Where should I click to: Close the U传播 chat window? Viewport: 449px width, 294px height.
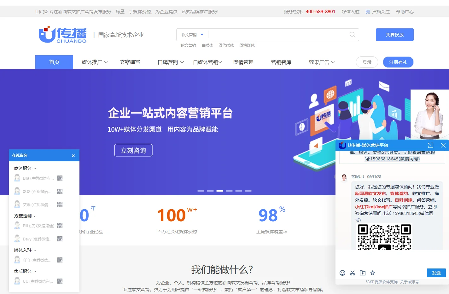coord(443,145)
